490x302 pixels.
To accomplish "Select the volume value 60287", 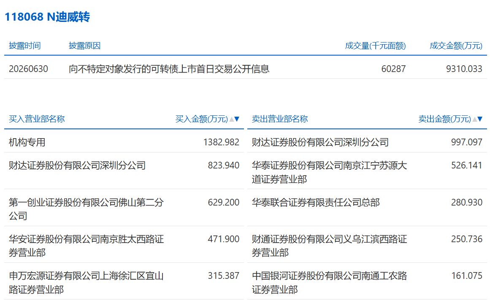I will point(393,69).
